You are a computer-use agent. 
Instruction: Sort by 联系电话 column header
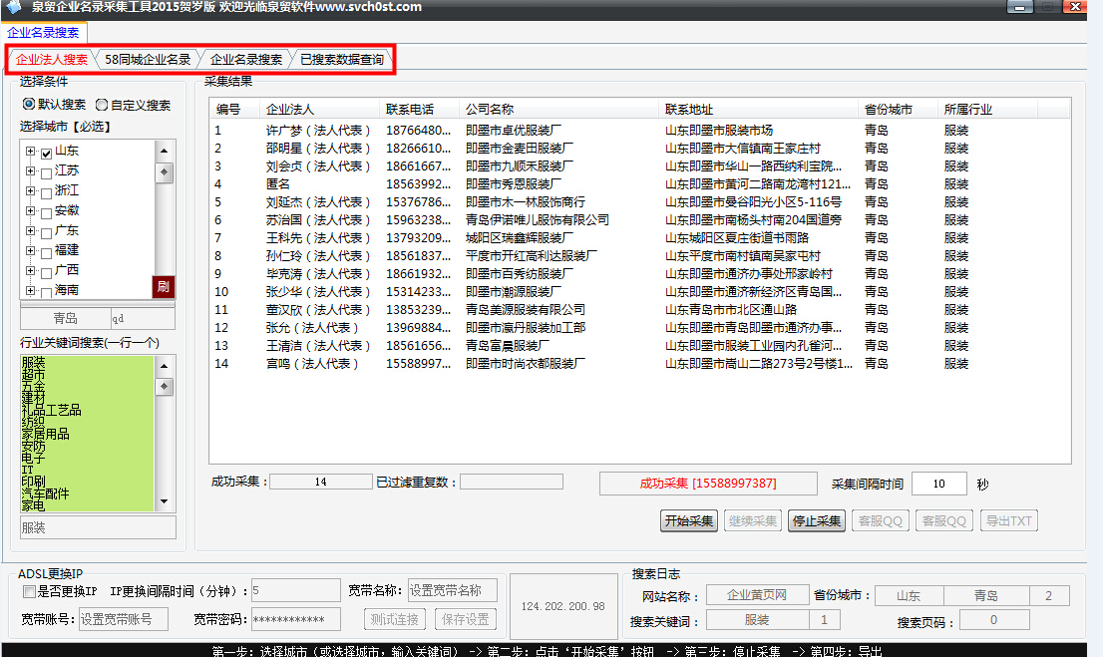point(419,109)
